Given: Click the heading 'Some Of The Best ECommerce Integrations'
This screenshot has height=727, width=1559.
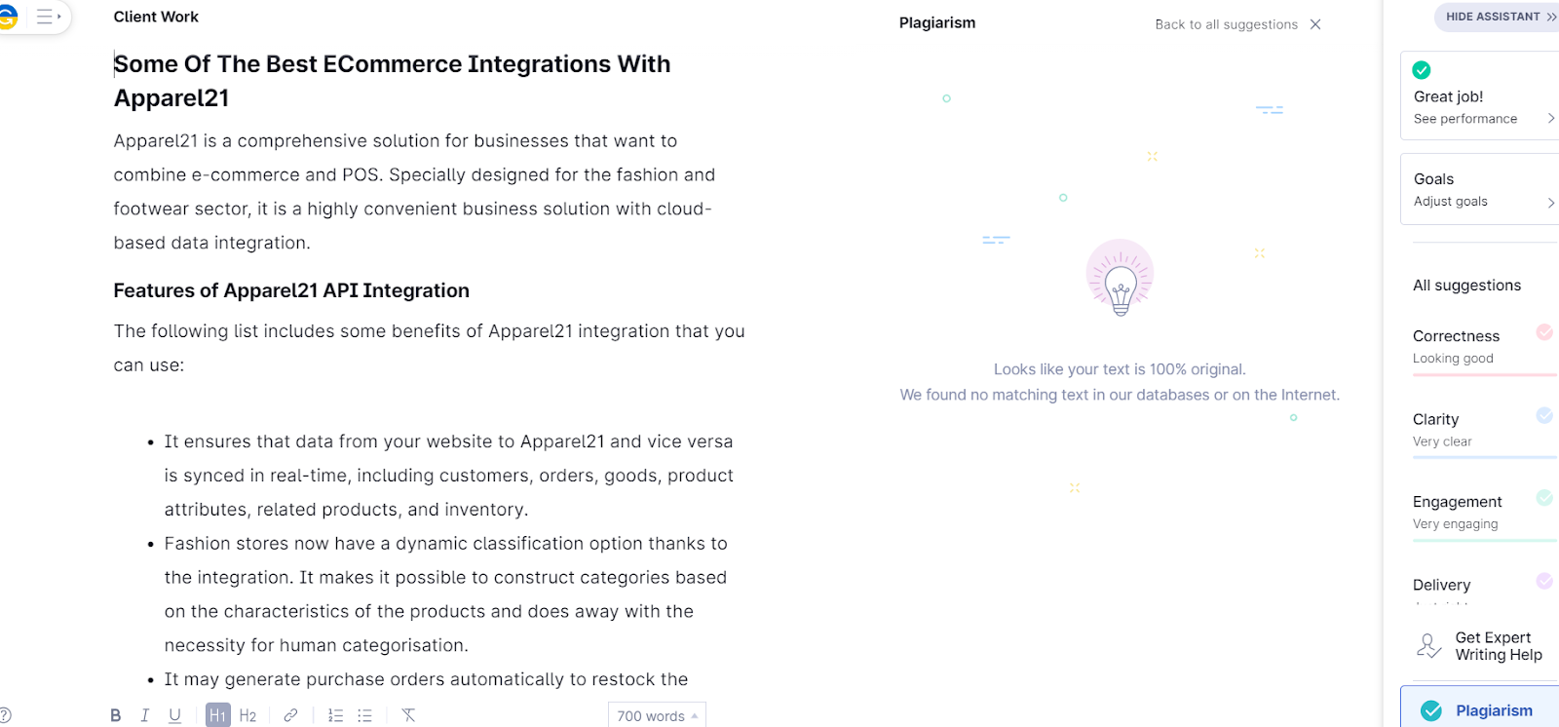Looking at the screenshot, I should (x=392, y=81).
